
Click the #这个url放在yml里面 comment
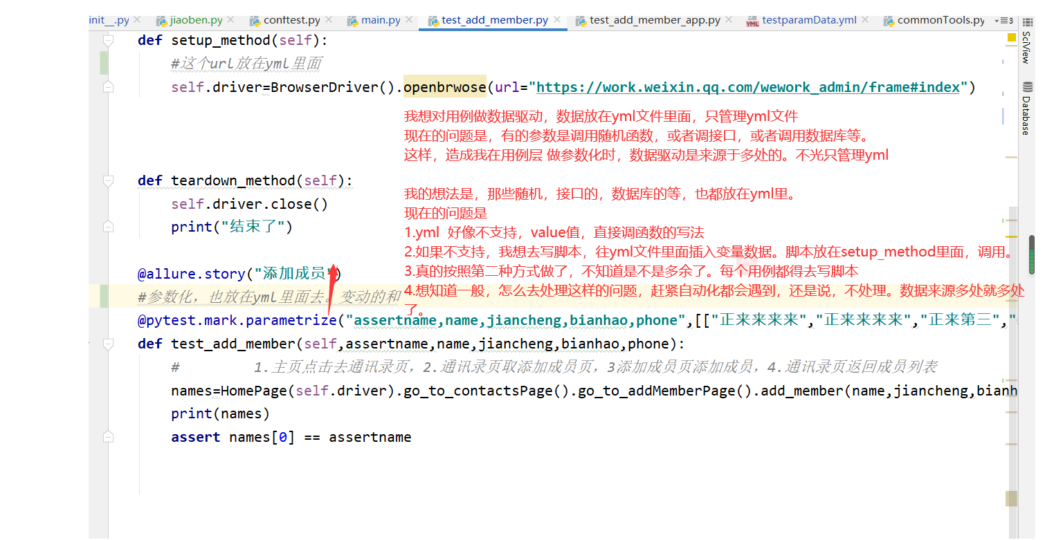click(x=247, y=64)
